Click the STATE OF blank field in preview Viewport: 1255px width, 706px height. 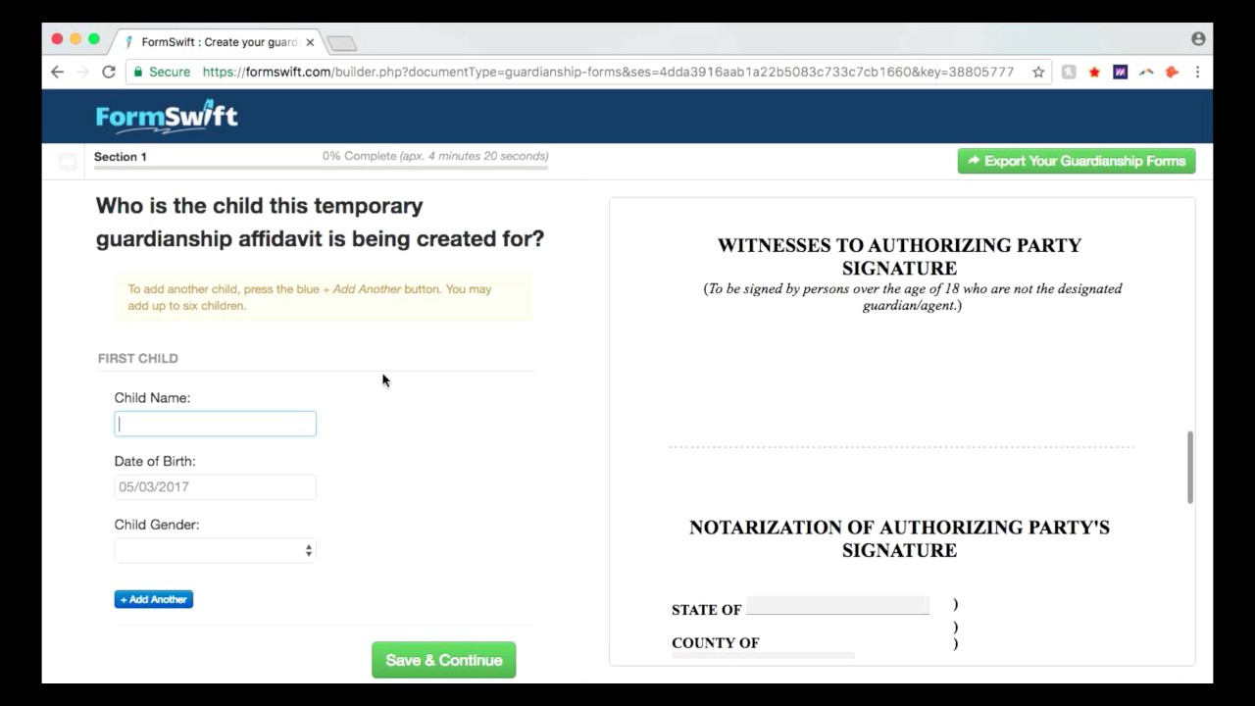pos(837,605)
